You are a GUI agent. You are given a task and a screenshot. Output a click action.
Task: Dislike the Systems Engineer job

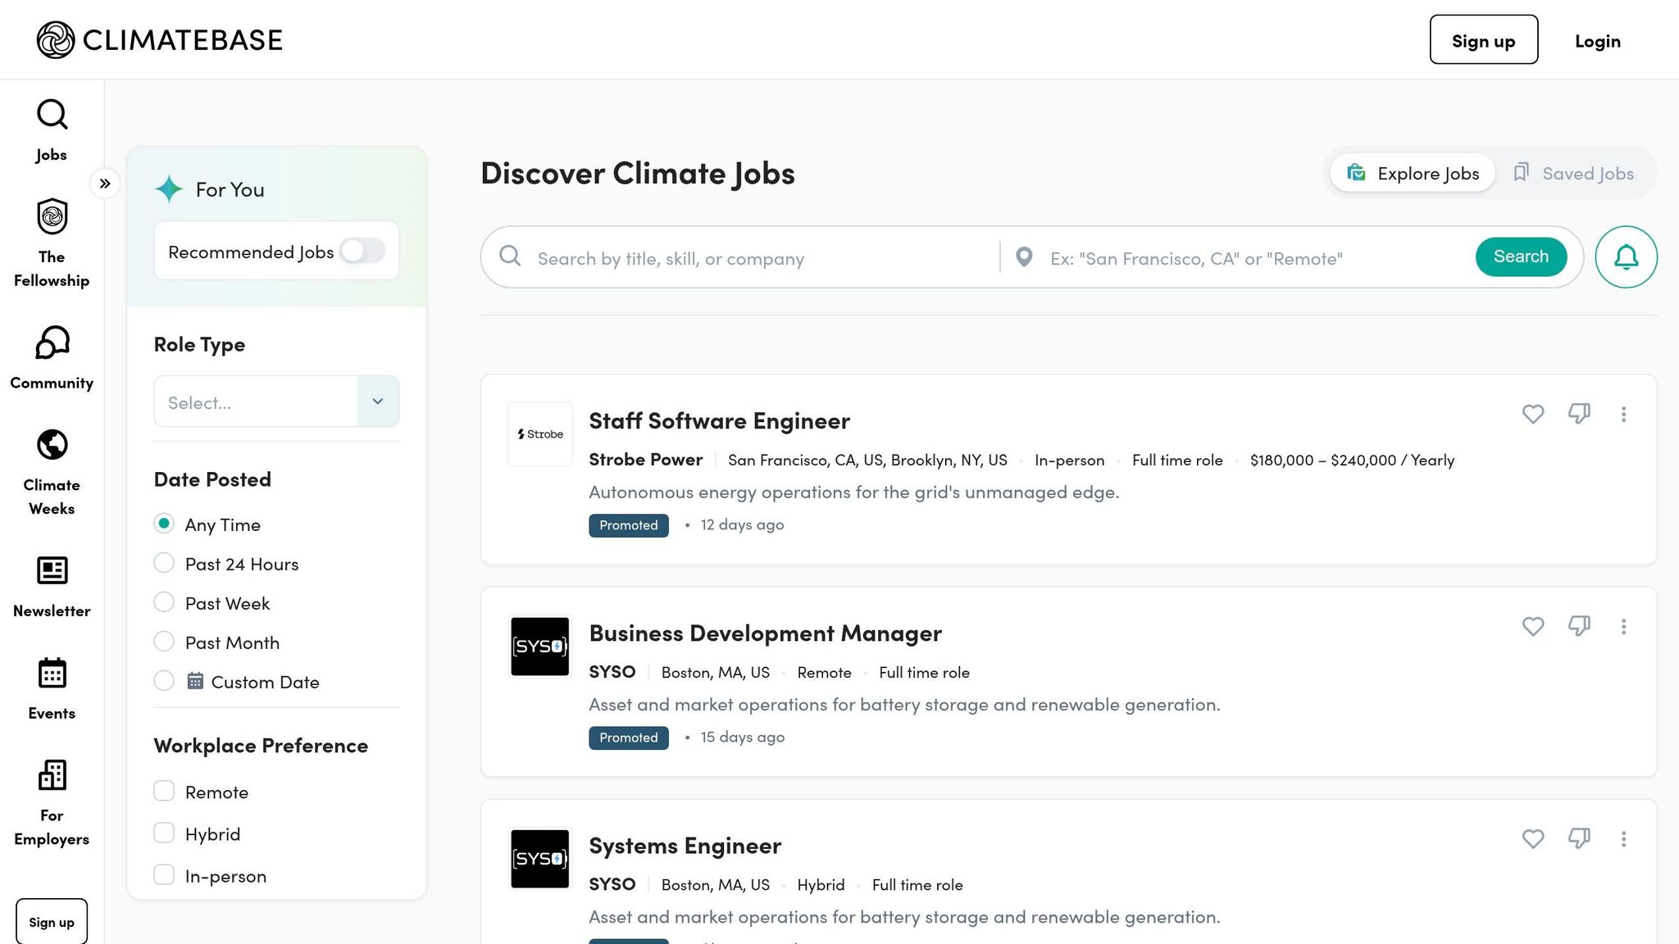click(1579, 838)
